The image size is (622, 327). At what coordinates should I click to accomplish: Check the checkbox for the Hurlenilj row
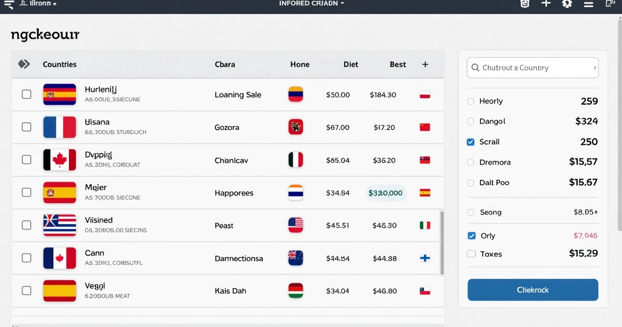click(26, 94)
